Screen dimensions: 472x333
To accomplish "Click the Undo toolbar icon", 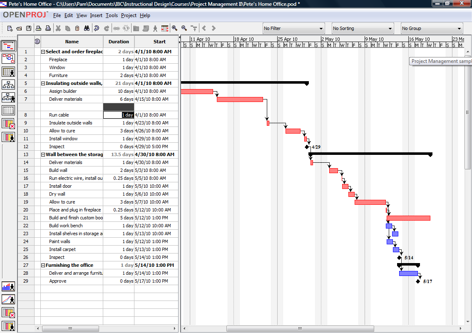I will [97, 28].
